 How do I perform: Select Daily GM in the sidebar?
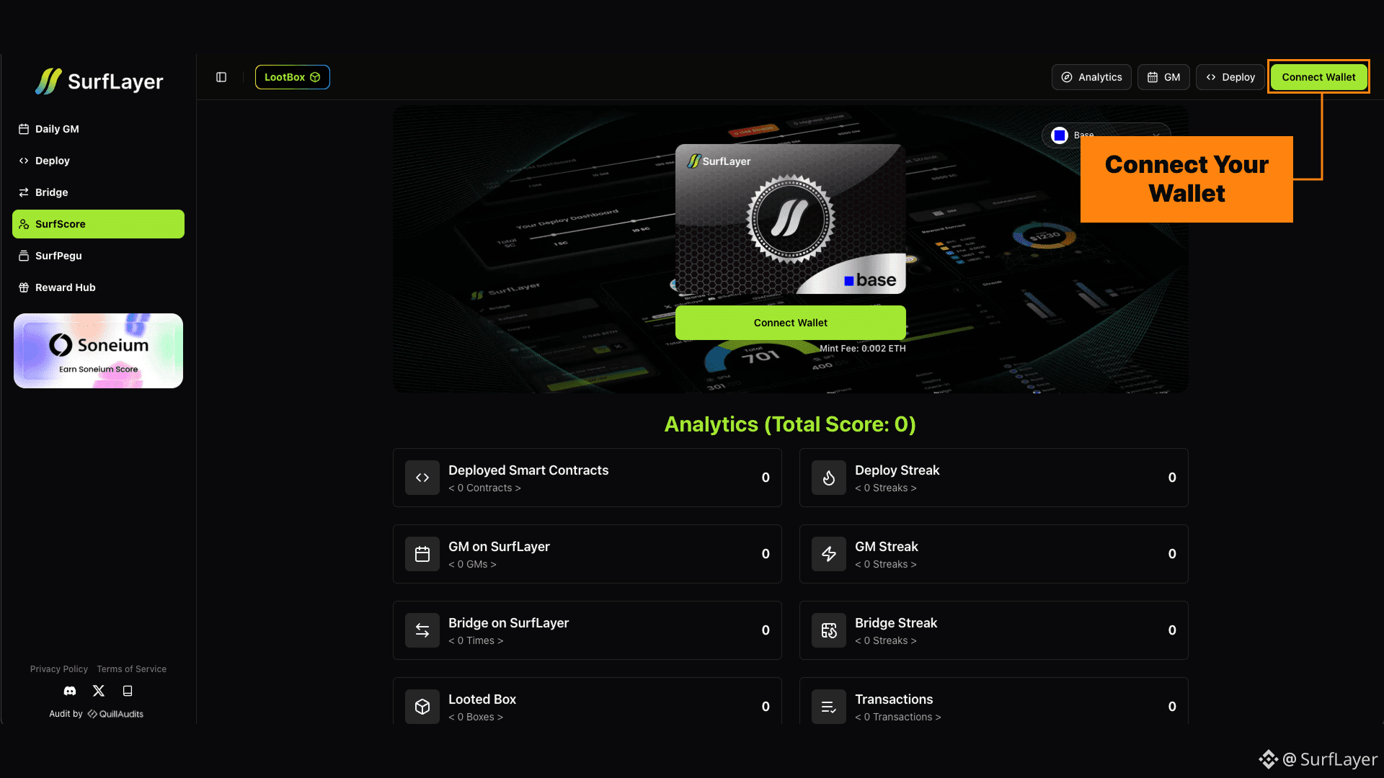tap(57, 129)
